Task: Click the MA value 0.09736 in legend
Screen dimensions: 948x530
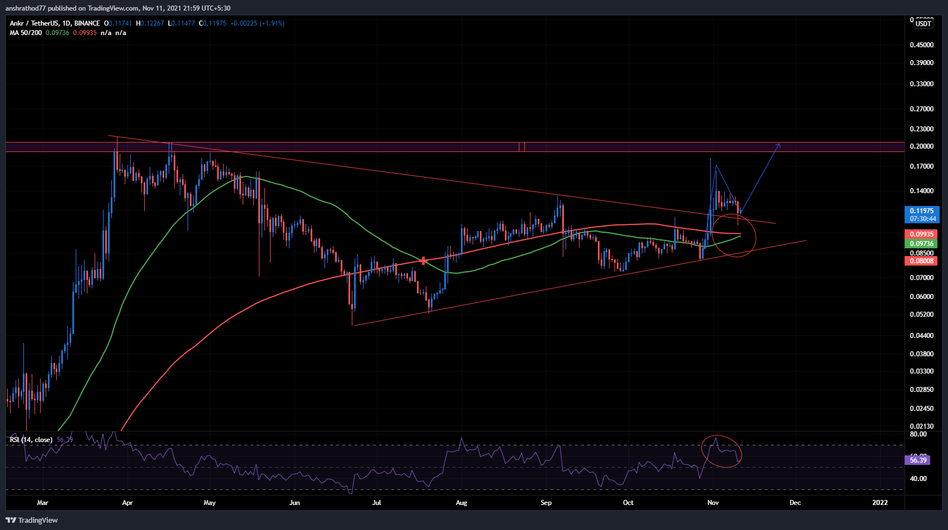Action: tap(57, 33)
